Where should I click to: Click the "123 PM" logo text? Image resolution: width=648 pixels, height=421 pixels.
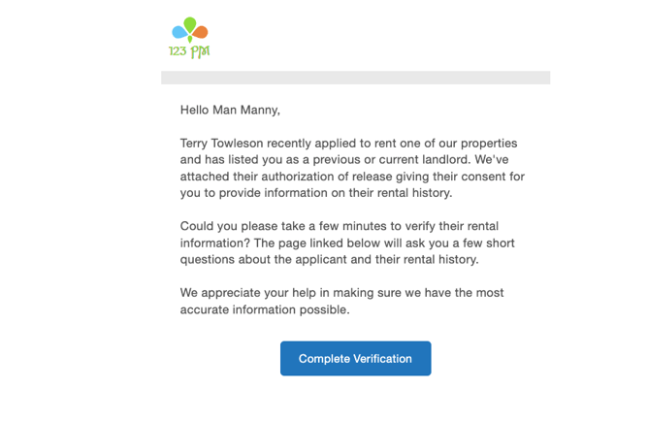[189, 50]
